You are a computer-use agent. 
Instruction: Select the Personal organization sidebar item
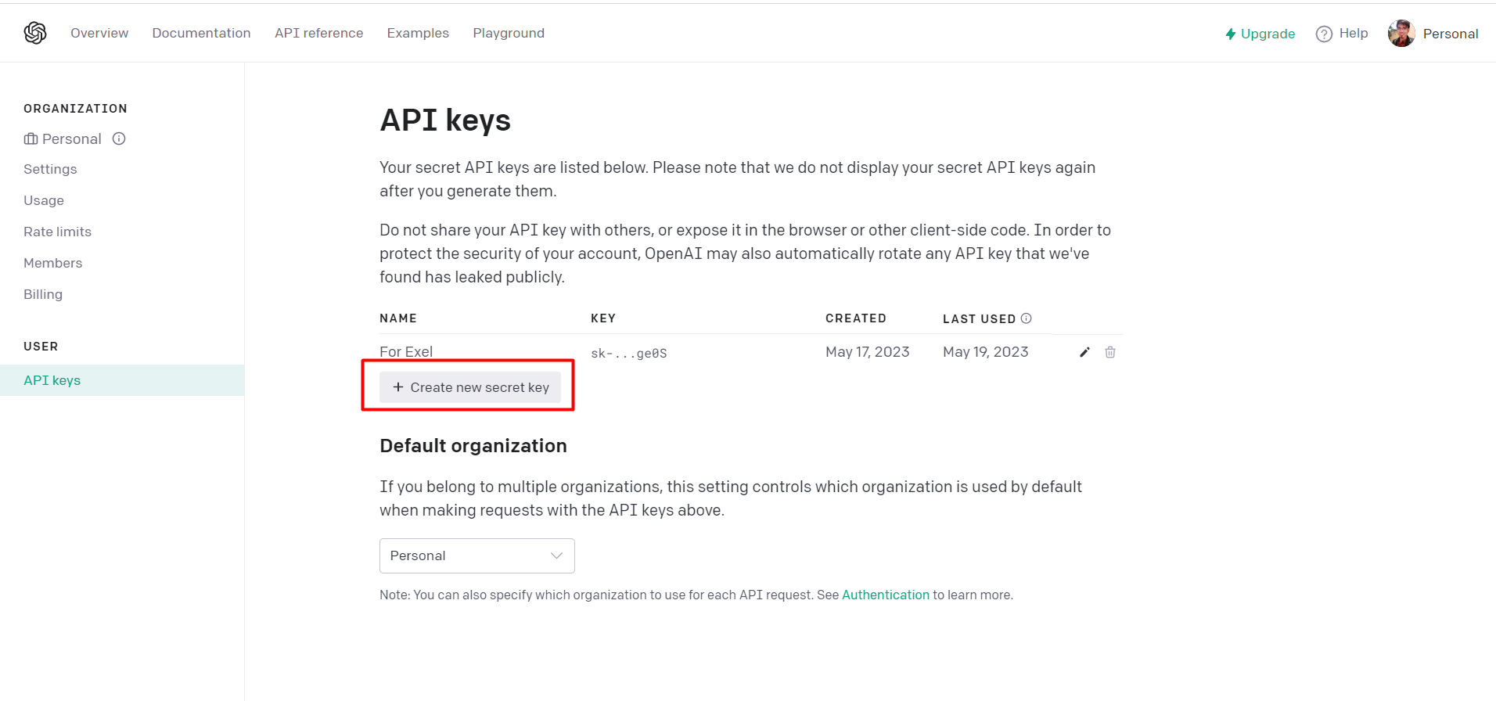pos(70,138)
